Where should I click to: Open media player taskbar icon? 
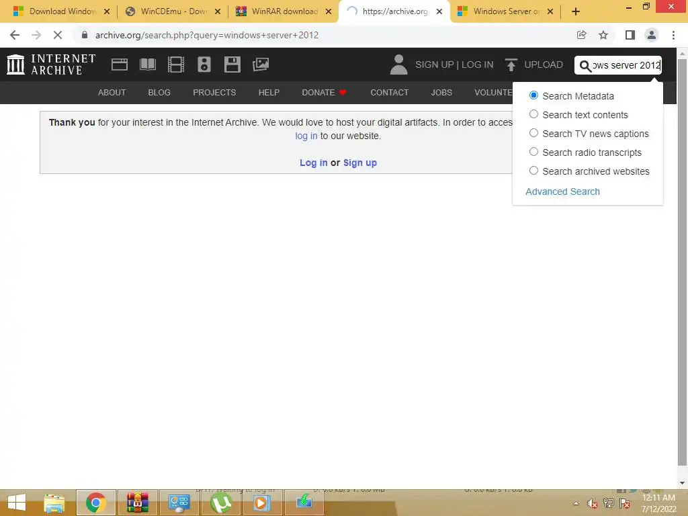(262, 503)
